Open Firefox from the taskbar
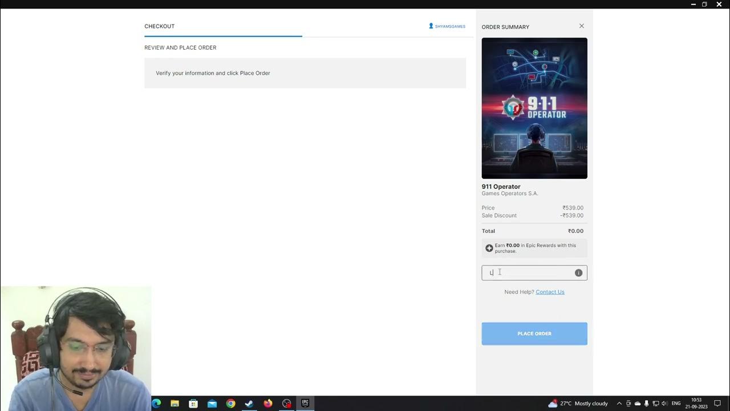Screen dimensions: 730x411 pyautogui.click(x=268, y=404)
